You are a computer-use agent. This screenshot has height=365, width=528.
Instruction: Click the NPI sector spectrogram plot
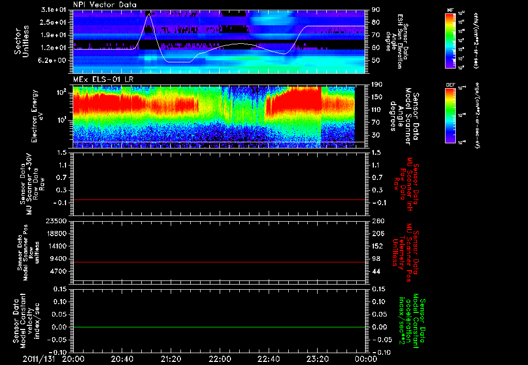219,41
